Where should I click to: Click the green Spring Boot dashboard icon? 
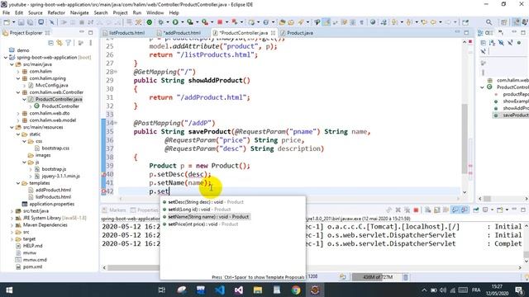point(150,22)
